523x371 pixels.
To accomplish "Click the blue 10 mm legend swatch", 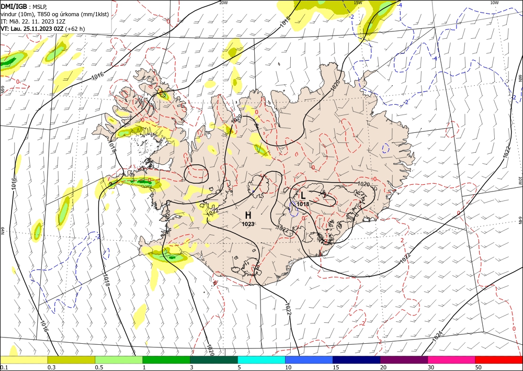I will coord(309,359).
